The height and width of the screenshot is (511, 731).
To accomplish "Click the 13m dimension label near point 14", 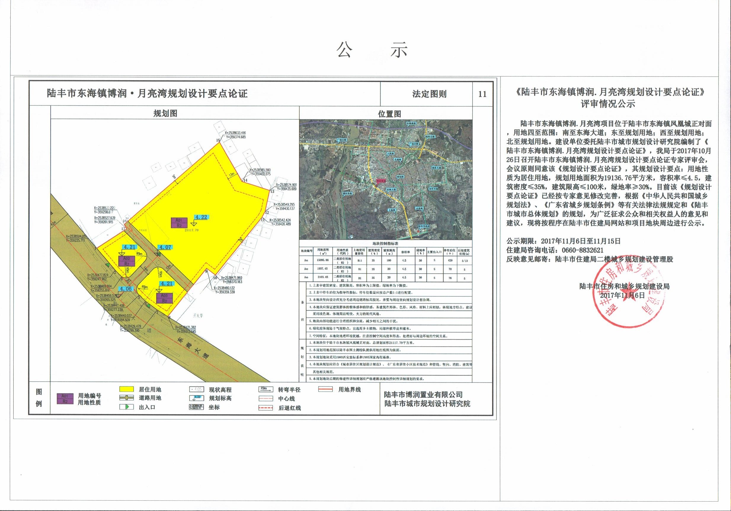I will pos(232,174).
